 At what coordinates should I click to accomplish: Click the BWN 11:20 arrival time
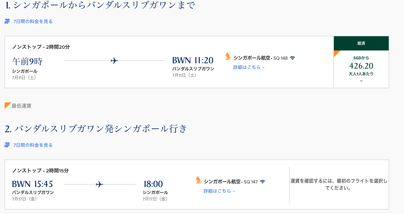pyautogui.click(x=193, y=60)
